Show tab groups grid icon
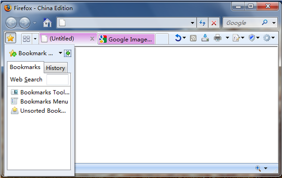 coord(27,39)
